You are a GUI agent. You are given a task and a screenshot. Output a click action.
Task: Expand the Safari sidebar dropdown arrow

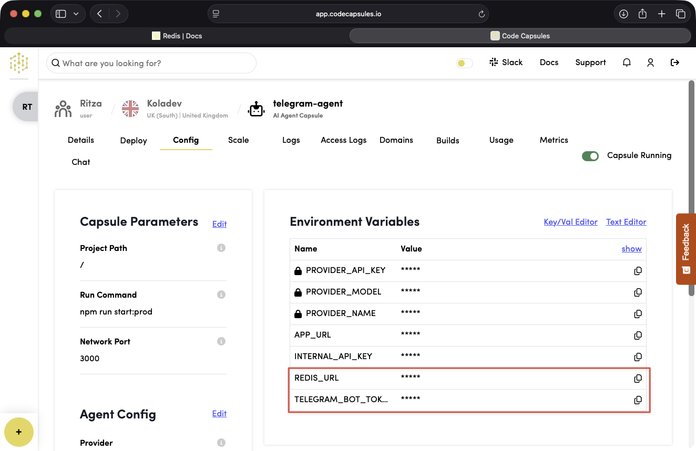(76, 14)
